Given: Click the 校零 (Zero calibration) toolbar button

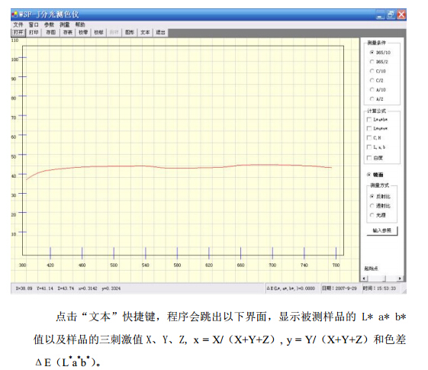Looking at the screenshot, I should tap(83, 33).
